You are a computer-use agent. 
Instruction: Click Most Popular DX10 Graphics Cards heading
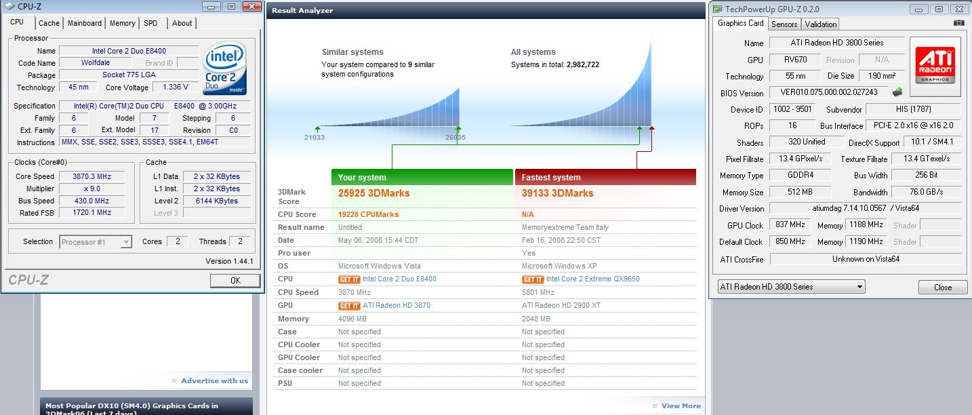click(x=131, y=410)
